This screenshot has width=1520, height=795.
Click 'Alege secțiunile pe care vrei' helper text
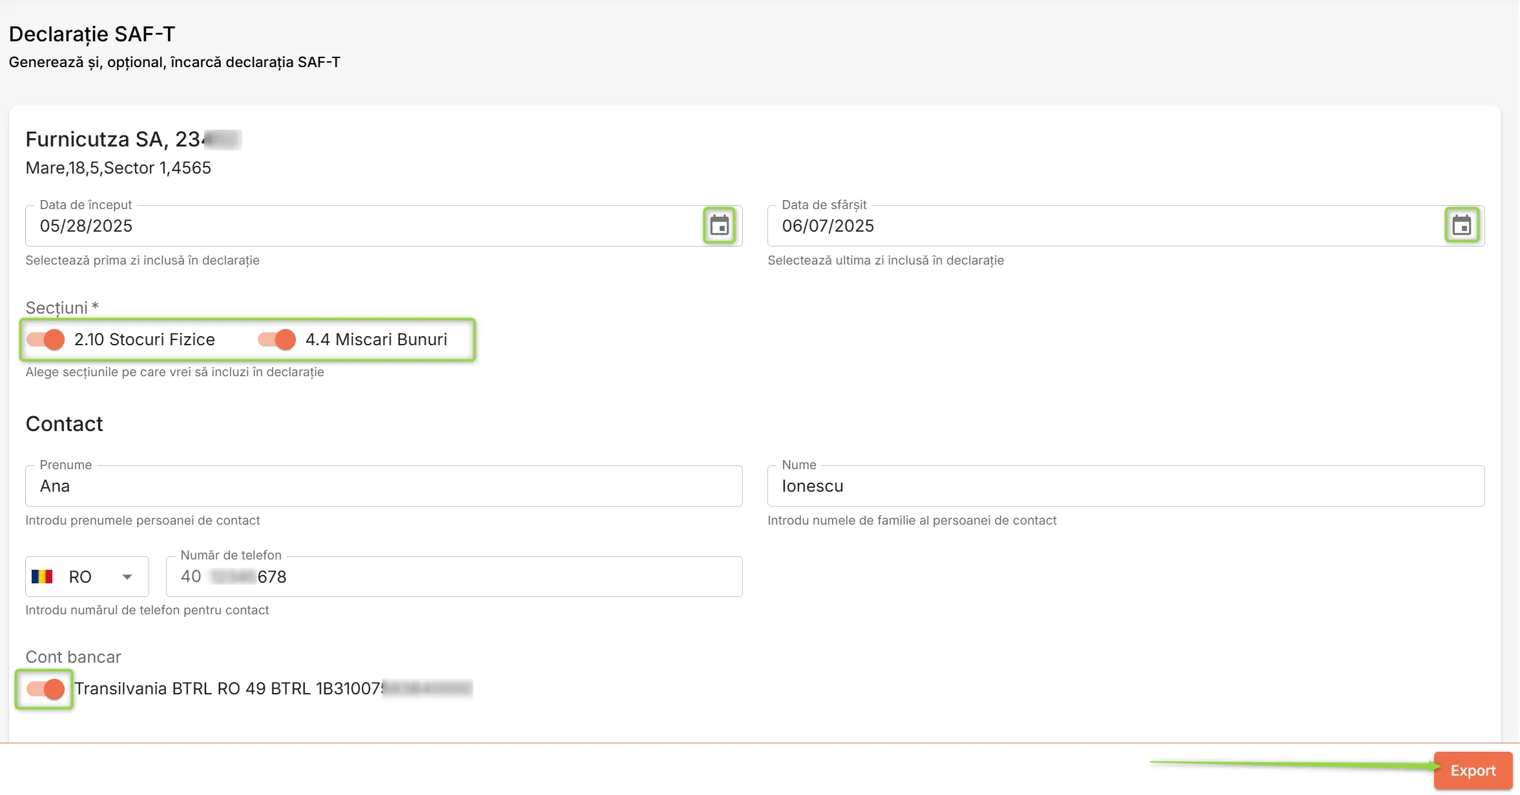point(174,372)
